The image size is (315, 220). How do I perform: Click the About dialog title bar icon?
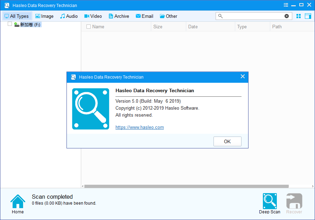pos(73,77)
